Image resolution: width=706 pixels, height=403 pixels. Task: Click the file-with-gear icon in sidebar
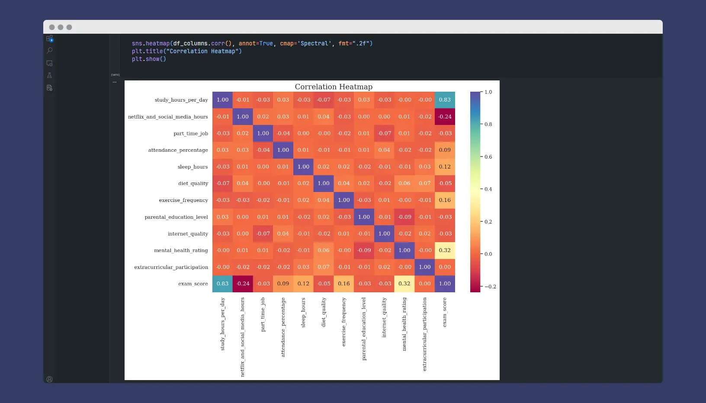50,88
